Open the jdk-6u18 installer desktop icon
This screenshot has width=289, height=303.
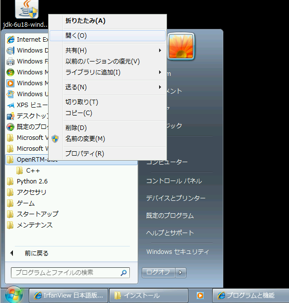pyautogui.click(x=27, y=9)
